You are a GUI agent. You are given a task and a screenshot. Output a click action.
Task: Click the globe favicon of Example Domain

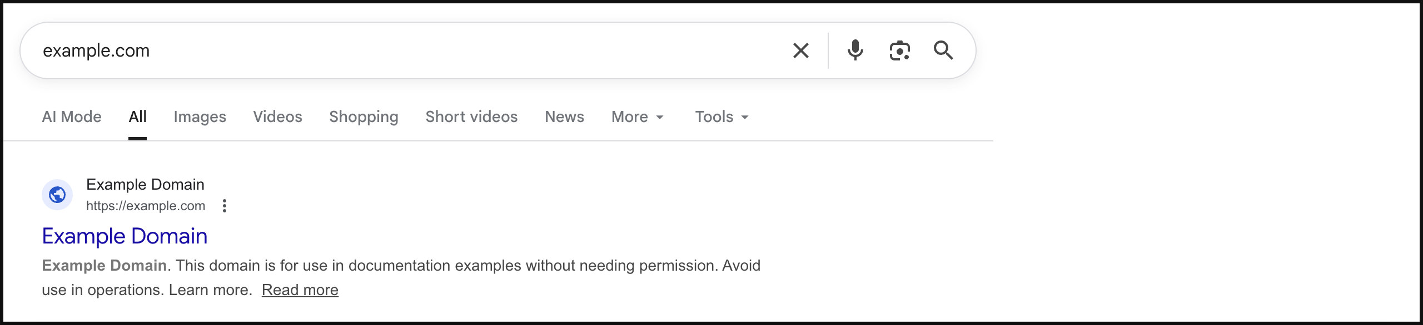click(x=57, y=195)
